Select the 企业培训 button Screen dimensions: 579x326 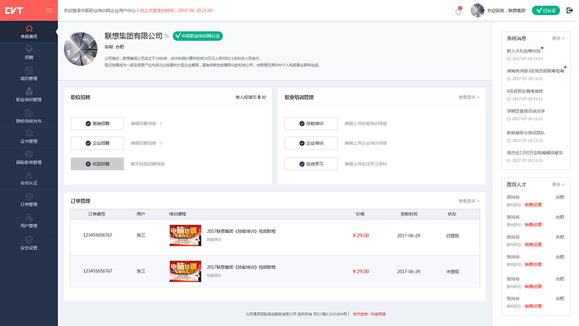311,143
